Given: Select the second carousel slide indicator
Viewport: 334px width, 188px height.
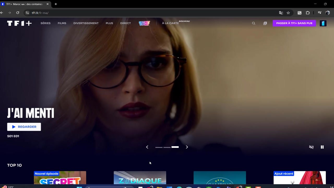Looking at the screenshot, I should pyautogui.click(x=167, y=147).
